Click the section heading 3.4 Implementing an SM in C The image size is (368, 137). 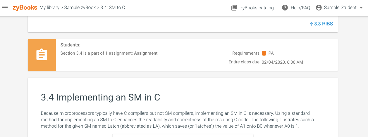[x=100, y=97]
